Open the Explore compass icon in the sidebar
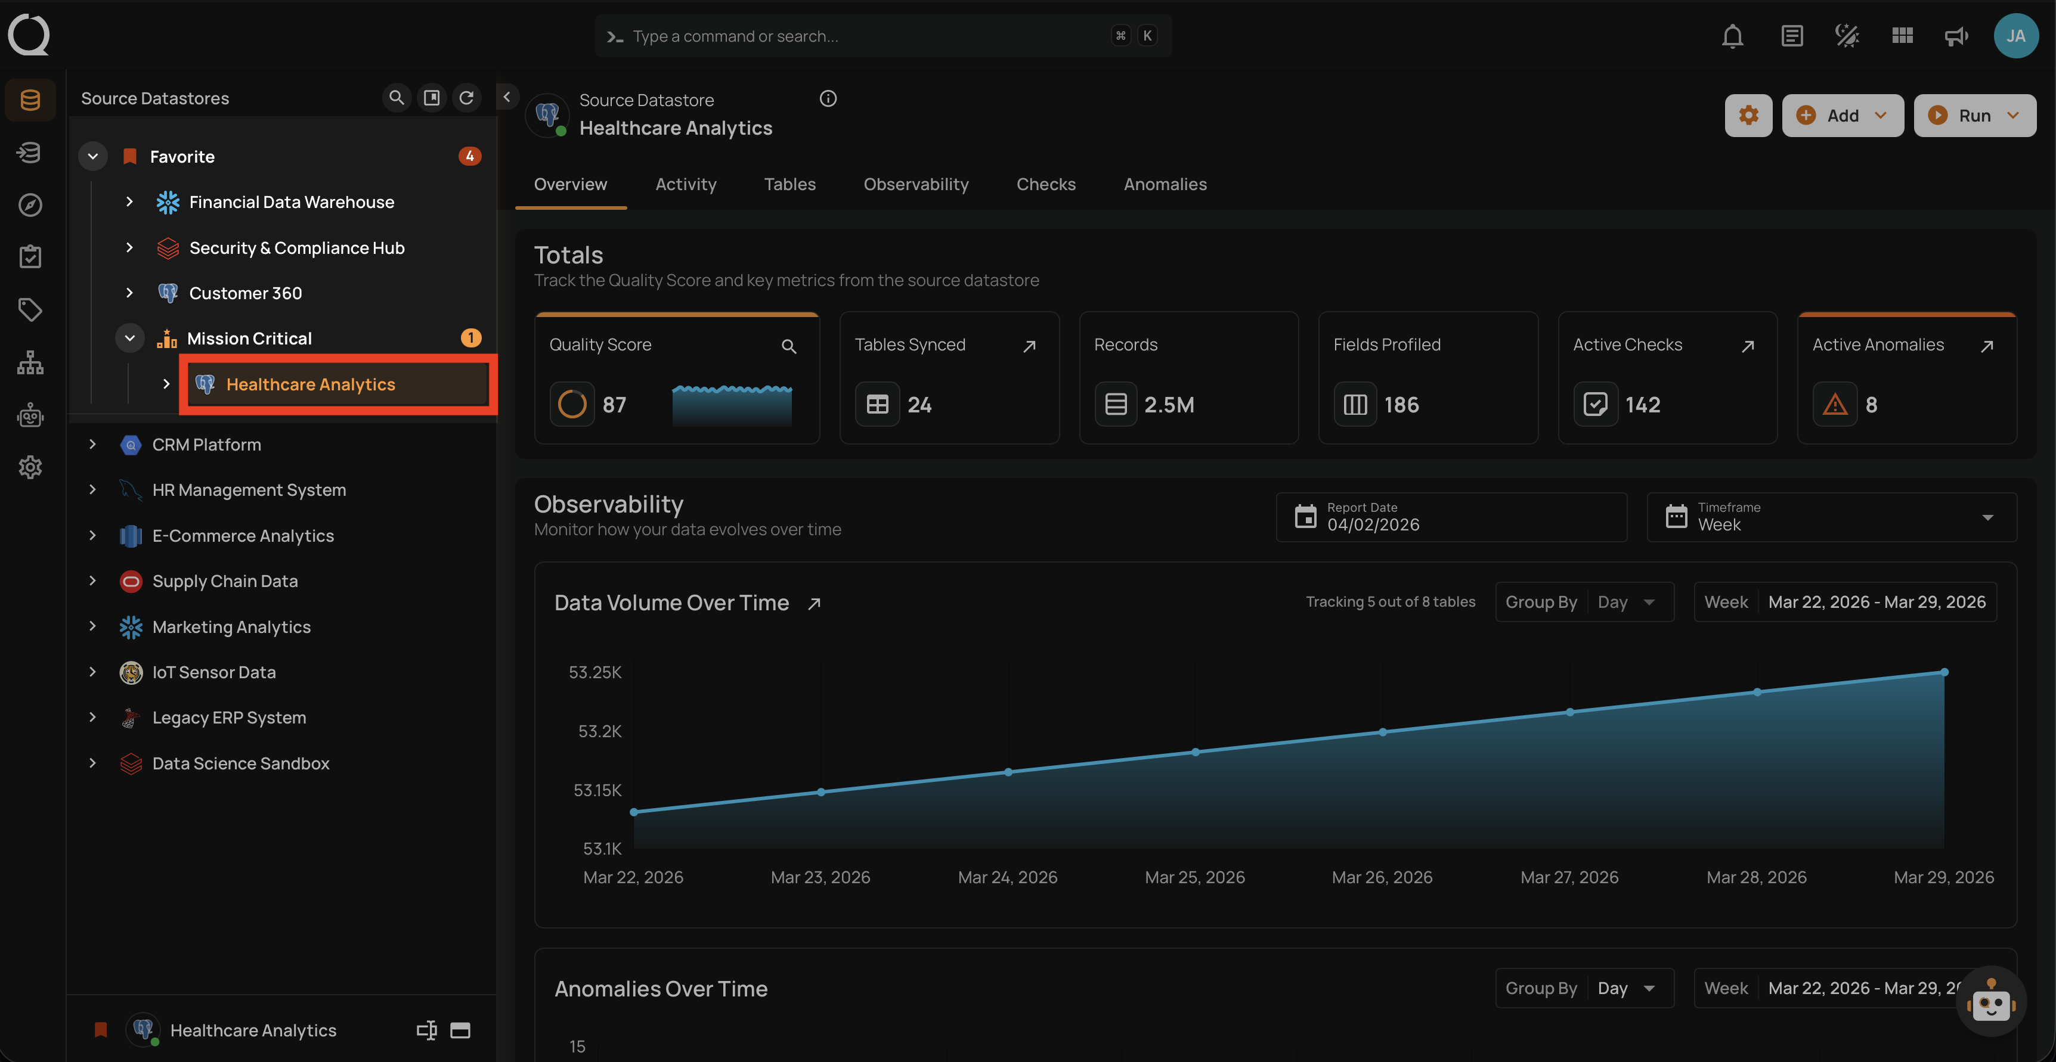The height and width of the screenshot is (1062, 2056). 30,205
